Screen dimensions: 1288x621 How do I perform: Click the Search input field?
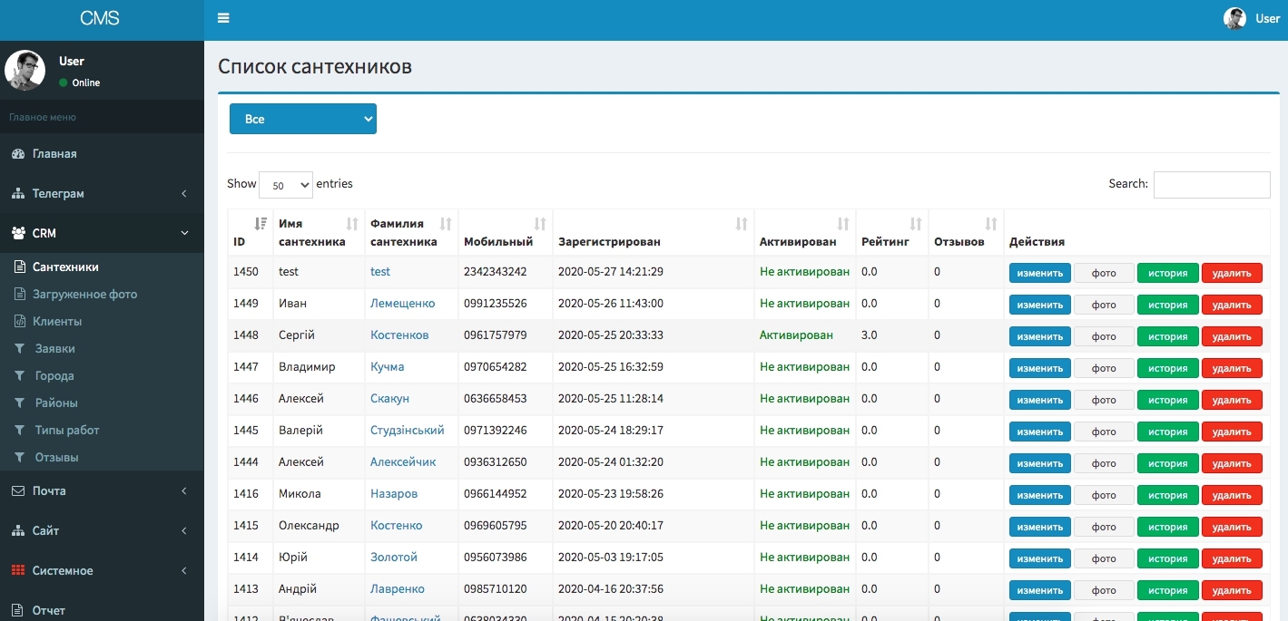tap(1211, 185)
